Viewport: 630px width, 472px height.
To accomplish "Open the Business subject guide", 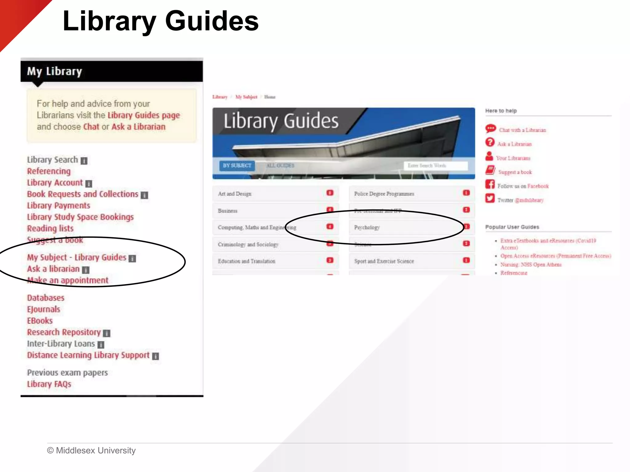I will tap(276, 210).
